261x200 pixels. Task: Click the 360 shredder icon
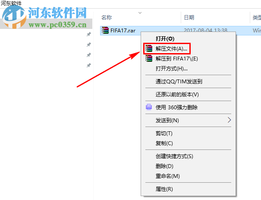click(x=149, y=107)
